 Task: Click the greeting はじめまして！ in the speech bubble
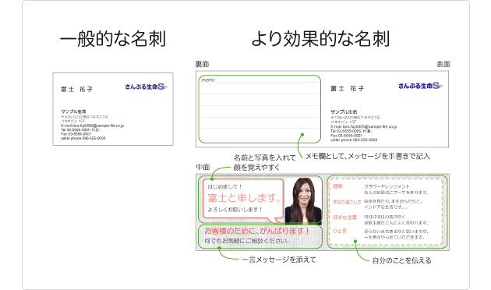224,187
